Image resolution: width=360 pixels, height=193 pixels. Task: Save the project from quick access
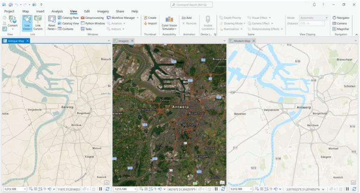point(11,5)
